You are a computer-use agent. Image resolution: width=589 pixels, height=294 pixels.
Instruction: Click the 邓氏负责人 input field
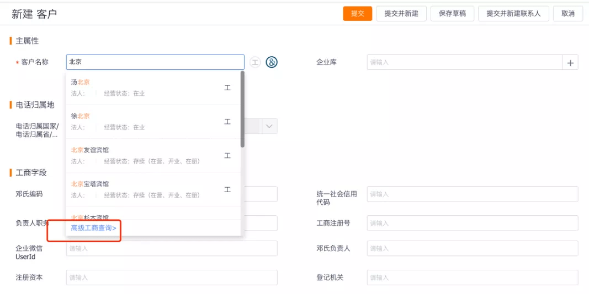[473, 248]
